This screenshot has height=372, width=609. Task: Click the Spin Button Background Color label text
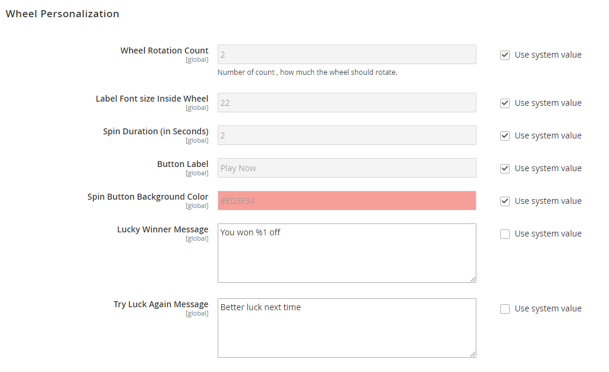pos(147,197)
